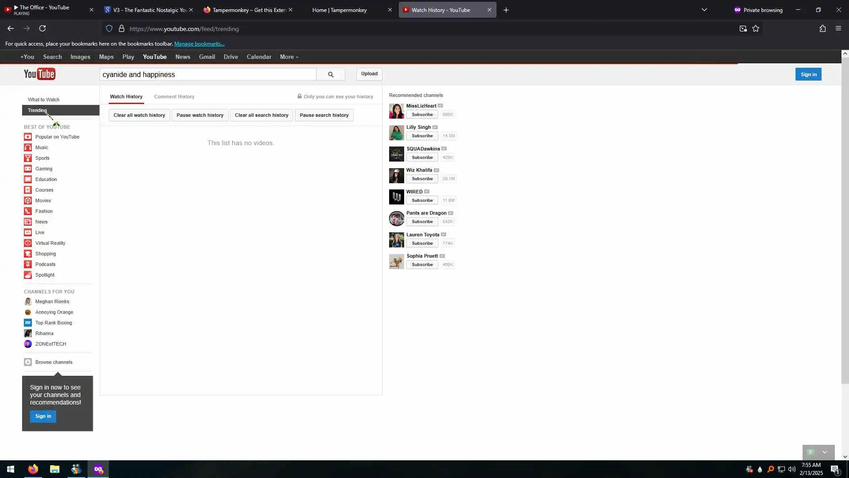Click the YouTube logo

tap(39, 74)
